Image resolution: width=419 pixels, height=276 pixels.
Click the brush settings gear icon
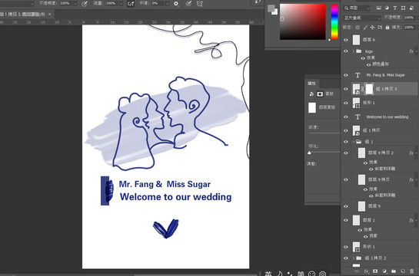(x=176, y=4)
